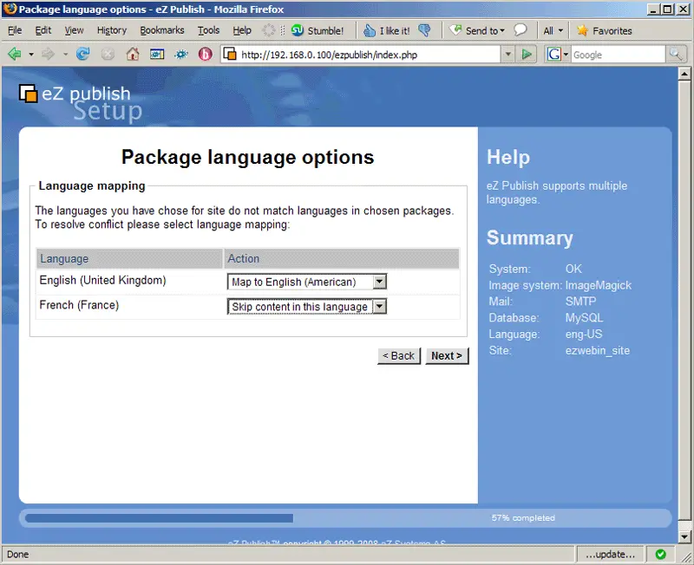Open the Back history dropdown arrow

click(x=31, y=55)
